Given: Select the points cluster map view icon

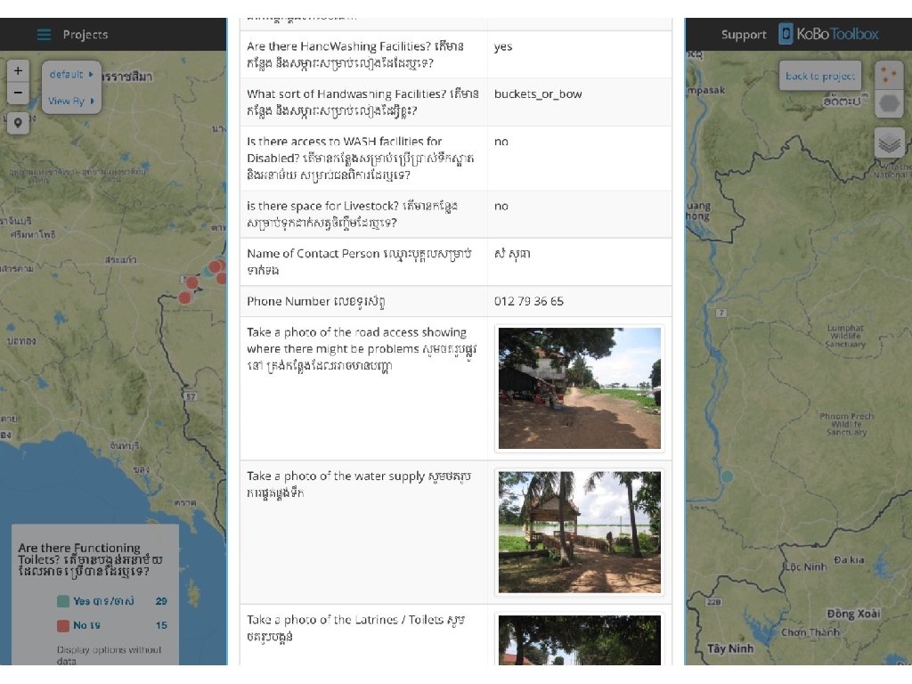Looking at the screenshot, I should pyautogui.click(x=889, y=75).
